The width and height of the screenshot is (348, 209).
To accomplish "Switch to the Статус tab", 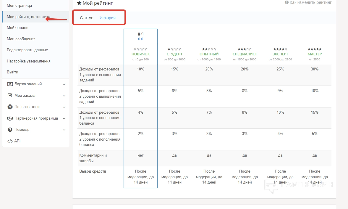I will tap(86, 18).
